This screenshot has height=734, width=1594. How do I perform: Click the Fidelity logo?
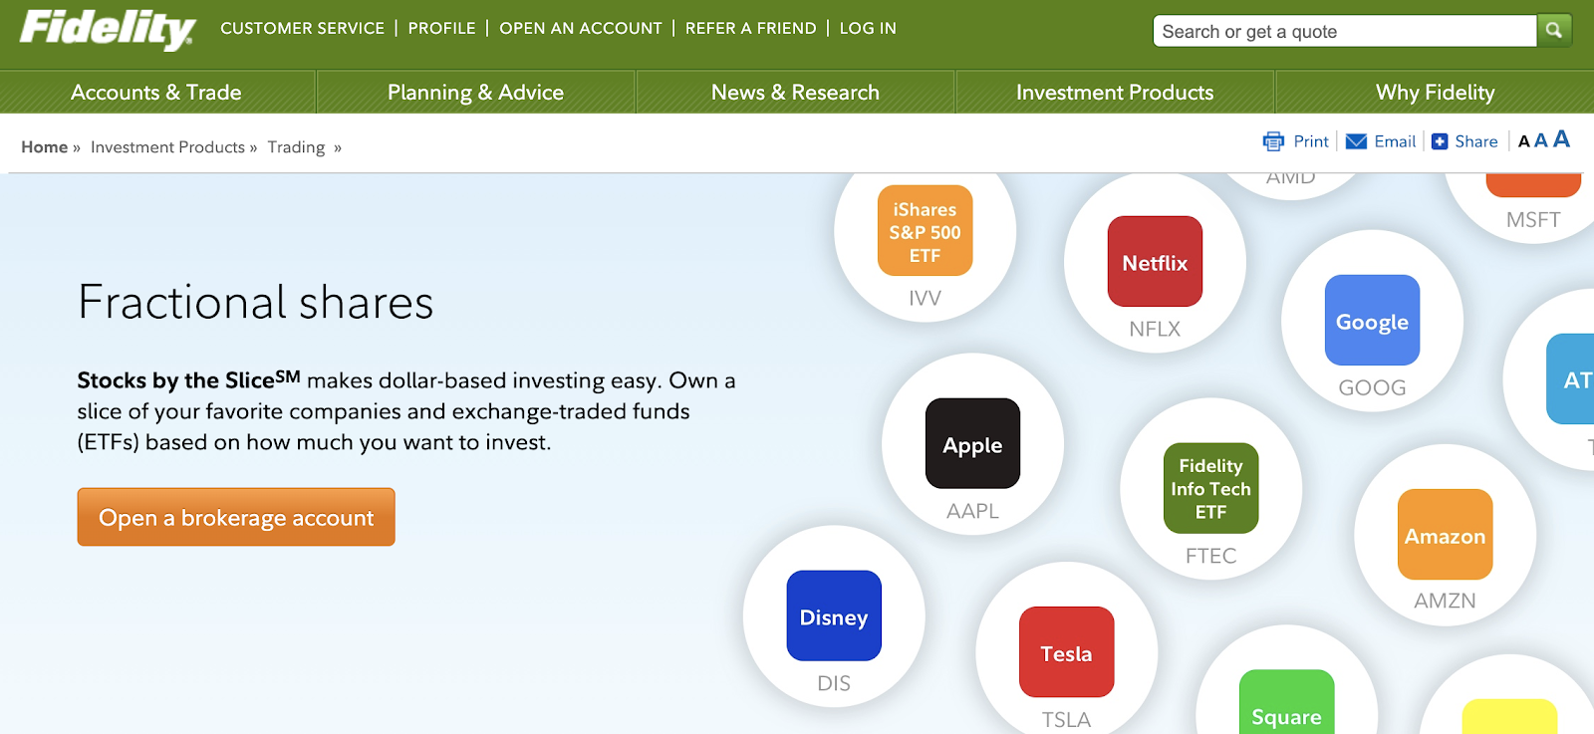108,30
